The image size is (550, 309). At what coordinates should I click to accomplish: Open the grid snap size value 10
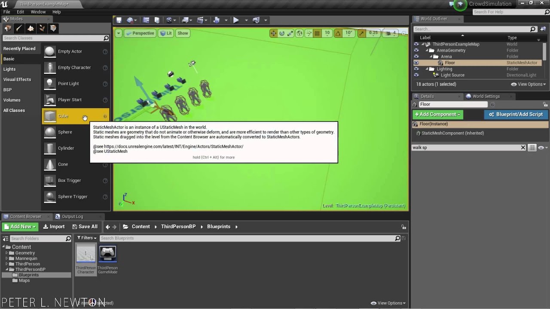(327, 33)
